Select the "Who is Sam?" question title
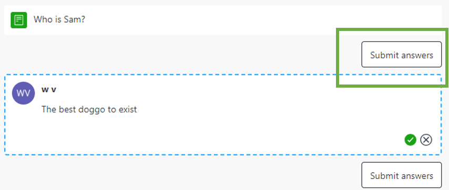The image size is (449, 190). click(x=59, y=19)
